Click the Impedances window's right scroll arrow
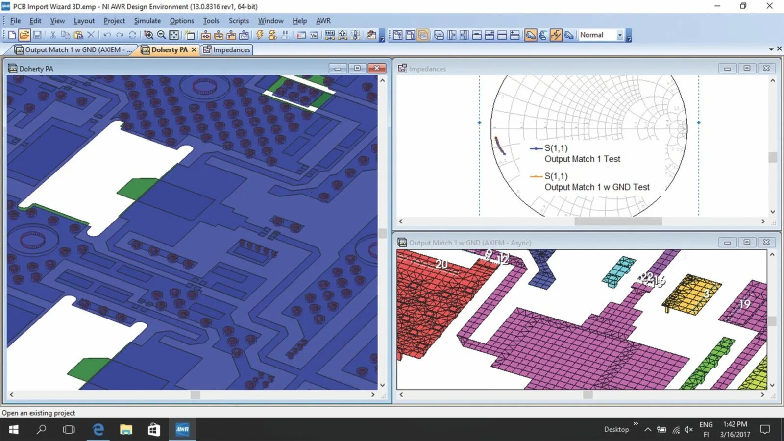Screen dimensions: 784x441 (763, 221)
